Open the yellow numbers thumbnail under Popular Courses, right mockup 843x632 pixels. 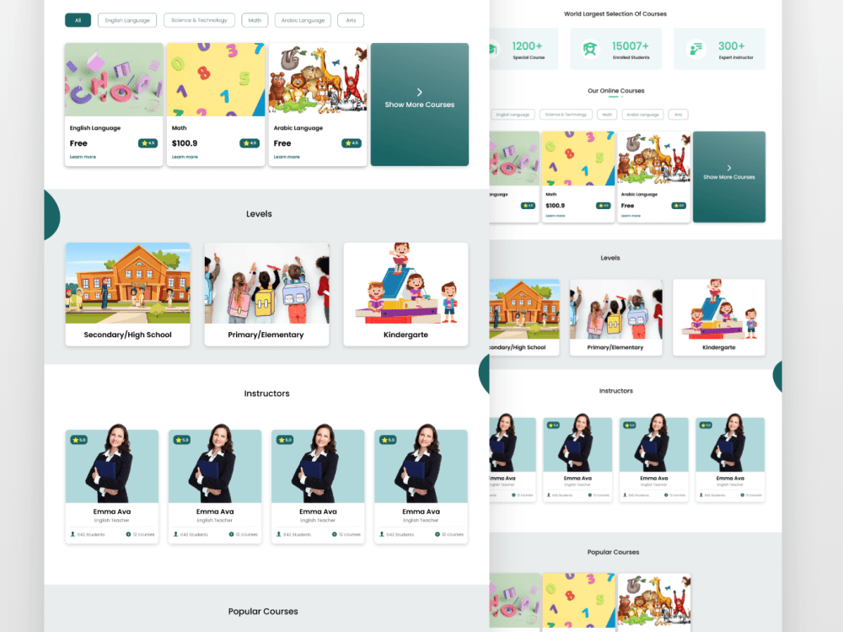point(578,600)
